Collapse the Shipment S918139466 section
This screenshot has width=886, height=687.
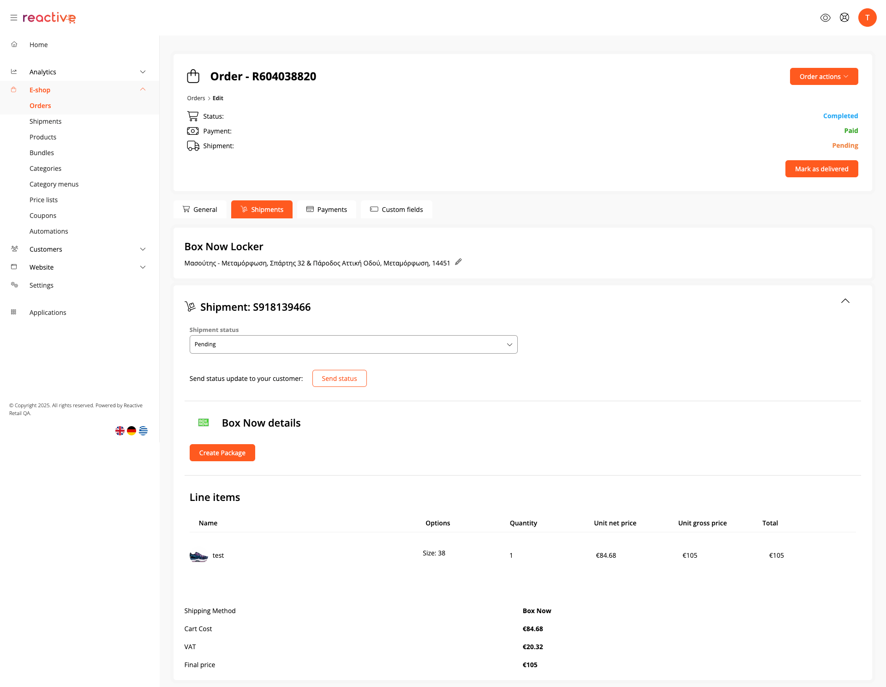click(x=845, y=301)
